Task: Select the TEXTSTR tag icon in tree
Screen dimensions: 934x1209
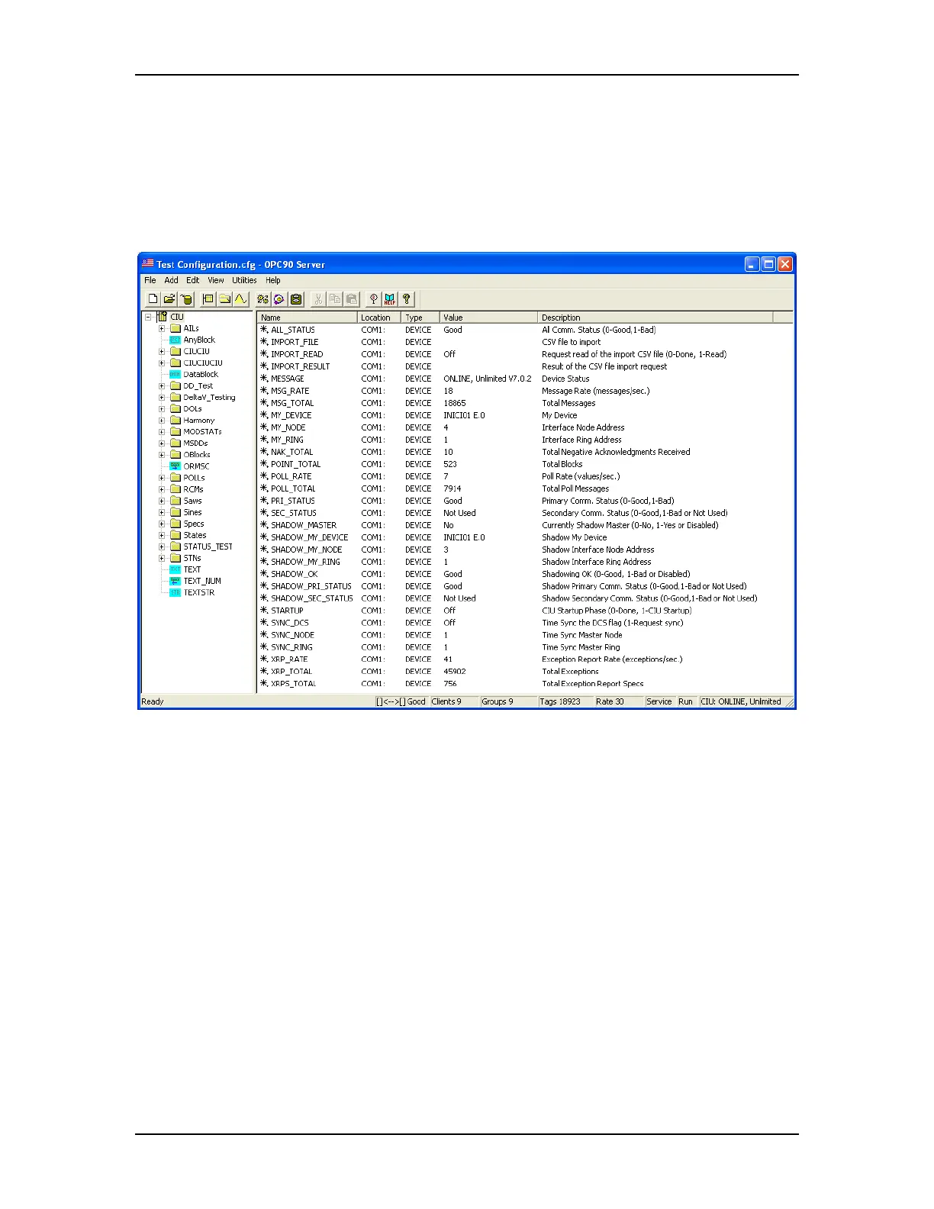Action: click(175, 592)
